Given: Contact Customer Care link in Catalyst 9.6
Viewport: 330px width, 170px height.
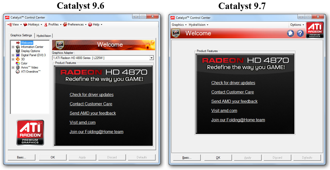Looking at the screenshot, I should [x=91, y=104].
